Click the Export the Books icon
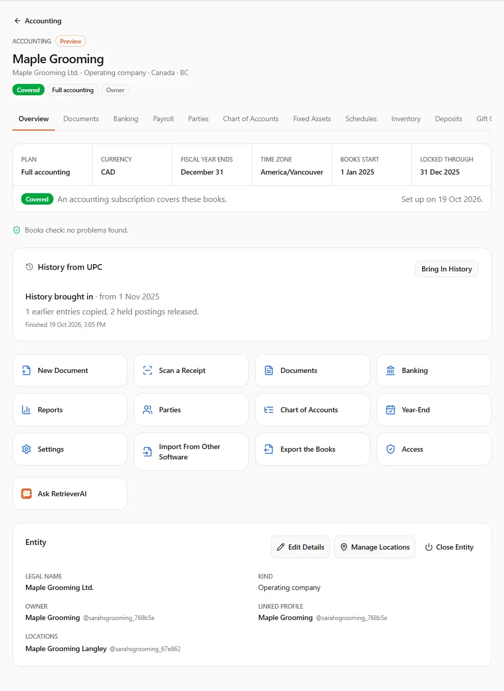504x691 pixels. [269, 449]
